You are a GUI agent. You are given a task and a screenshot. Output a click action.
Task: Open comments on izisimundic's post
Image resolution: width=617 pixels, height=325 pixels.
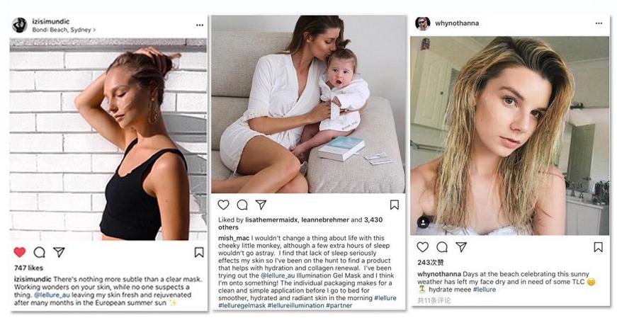point(40,252)
